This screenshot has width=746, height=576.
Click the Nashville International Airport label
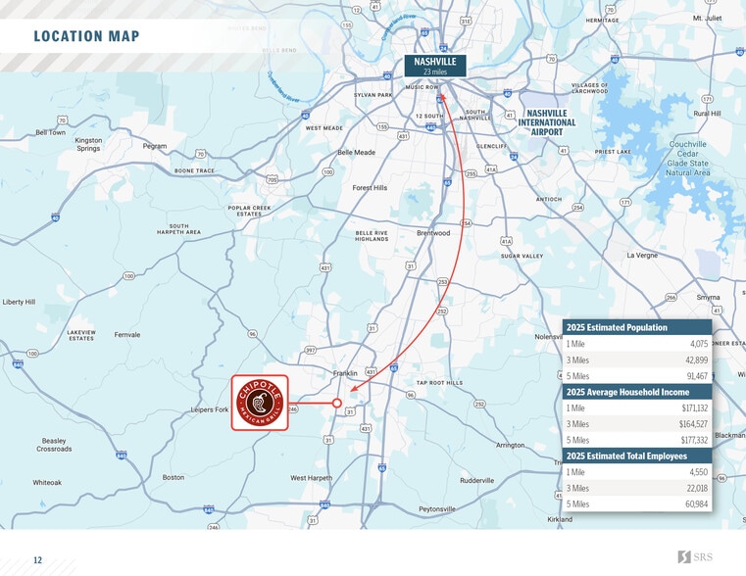click(x=547, y=122)
